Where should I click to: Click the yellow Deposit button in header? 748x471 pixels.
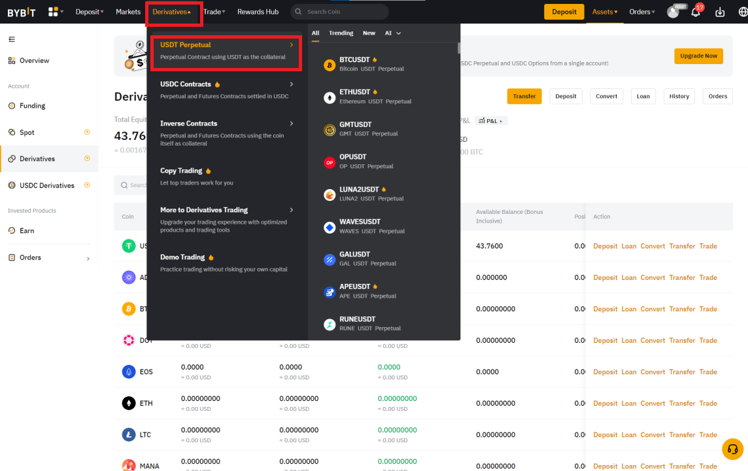tap(564, 12)
